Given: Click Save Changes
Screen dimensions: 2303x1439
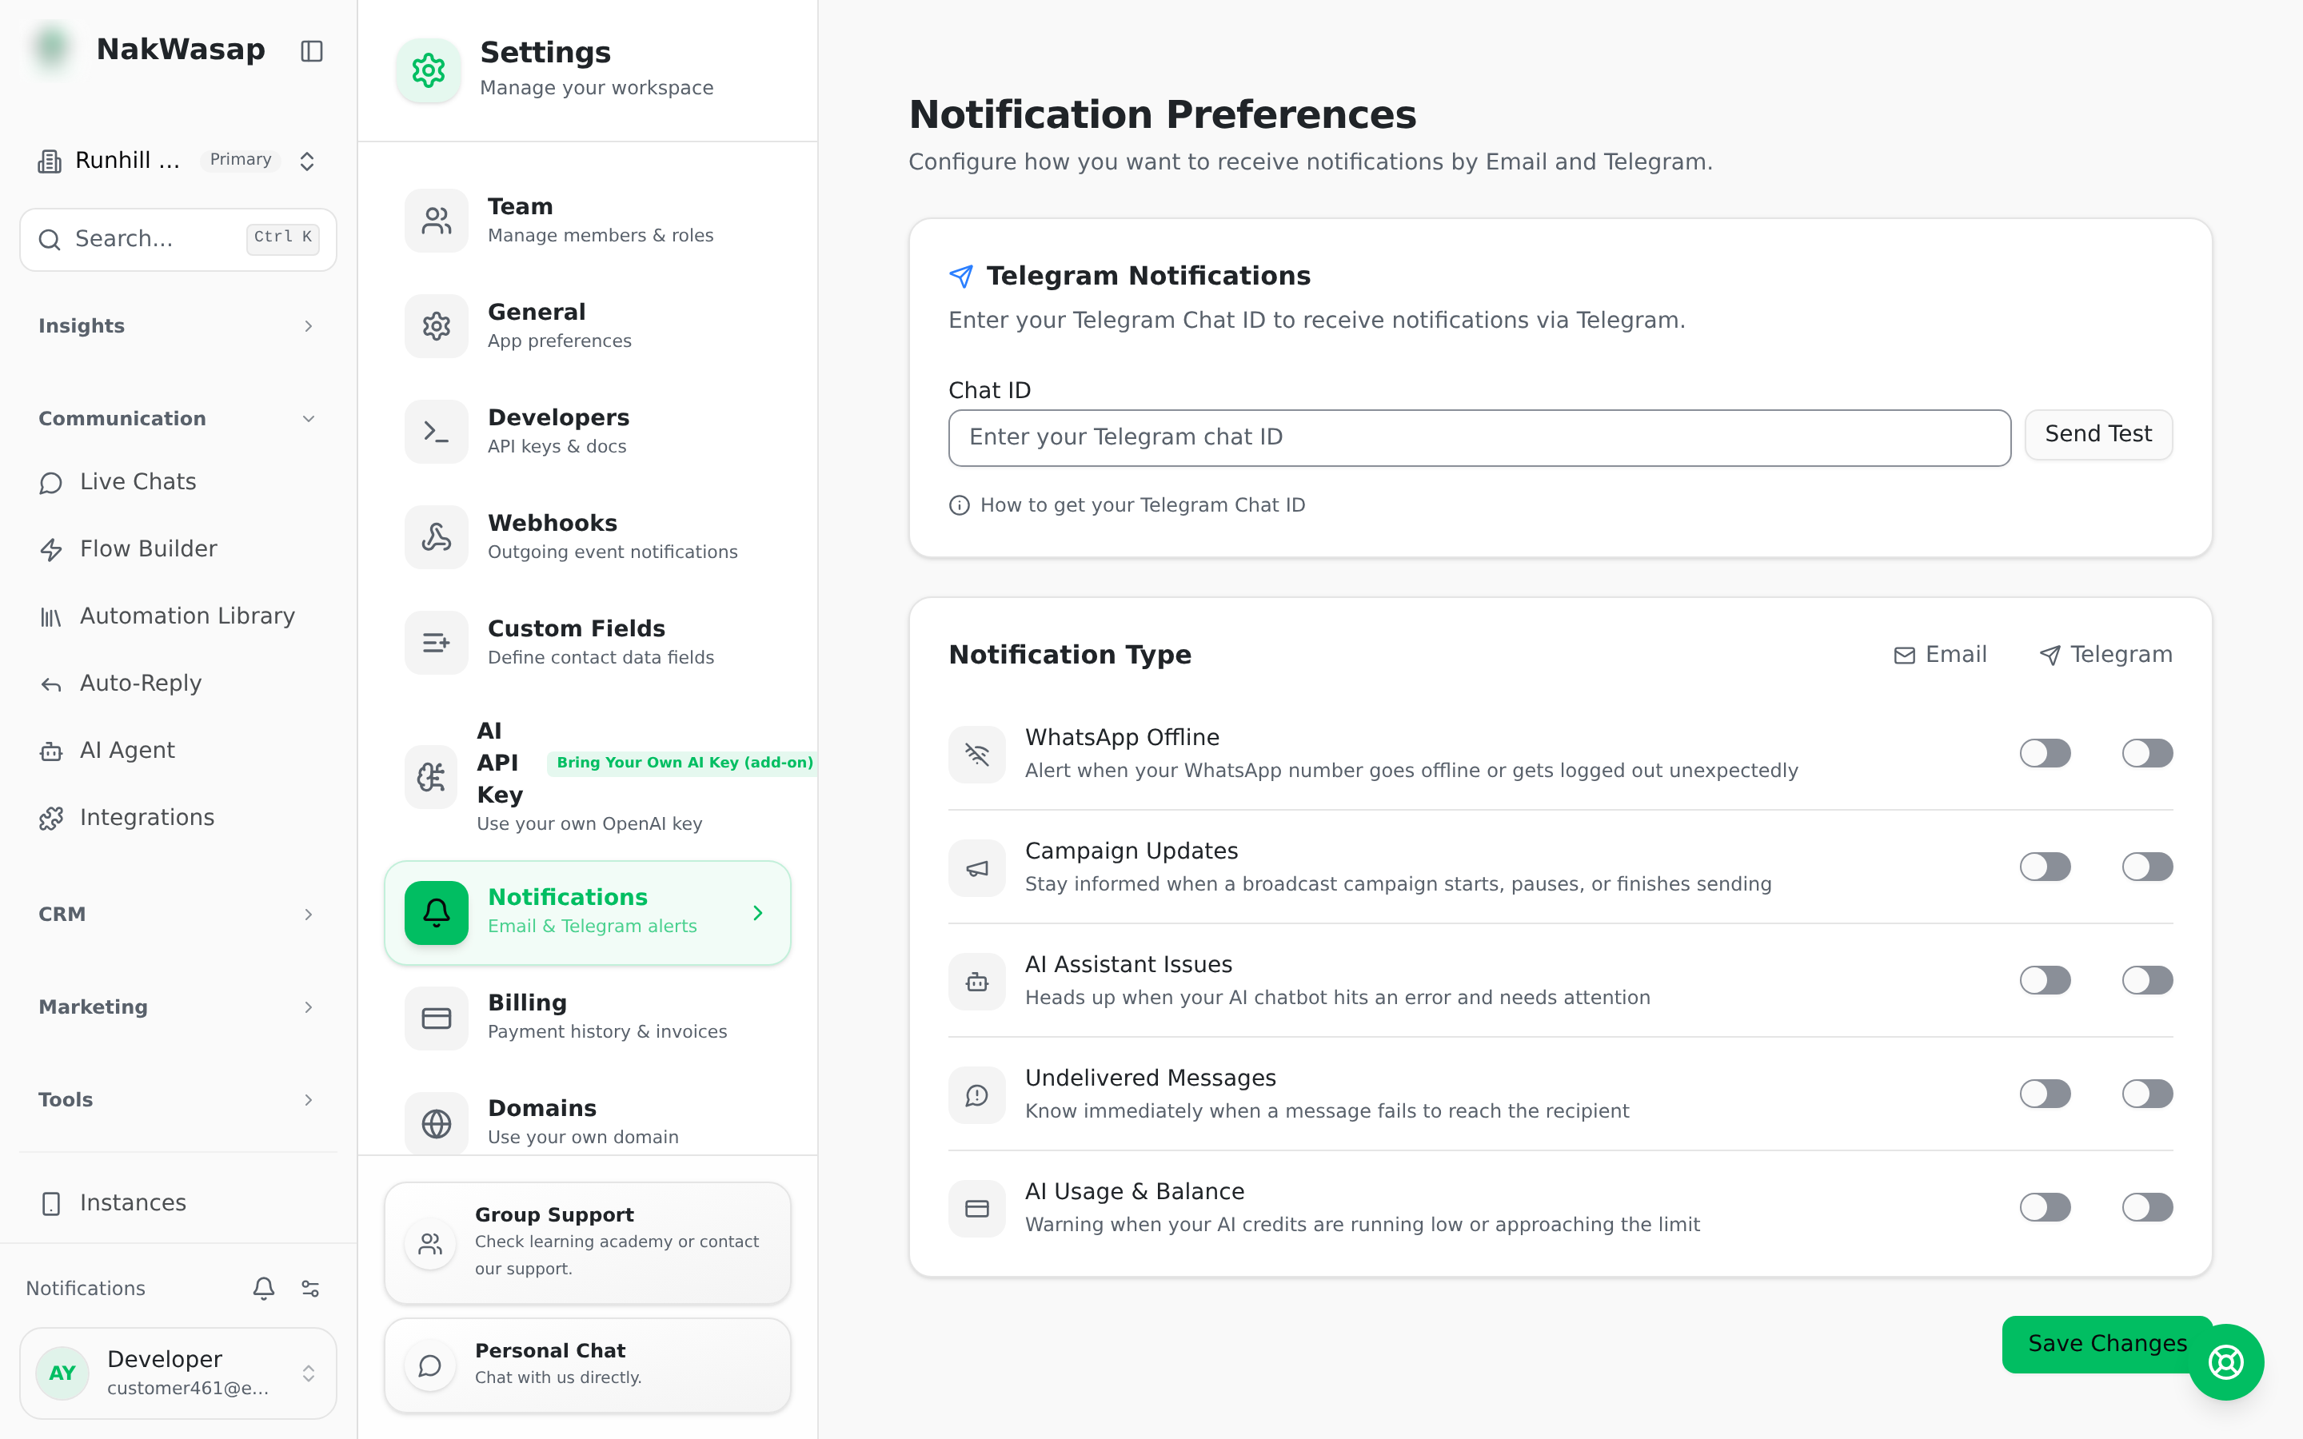Looking at the screenshot, I should 2107,1343.
